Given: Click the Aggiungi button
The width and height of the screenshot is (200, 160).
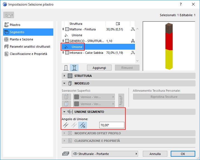Looking at the screenshot, I should click(99, 68).
